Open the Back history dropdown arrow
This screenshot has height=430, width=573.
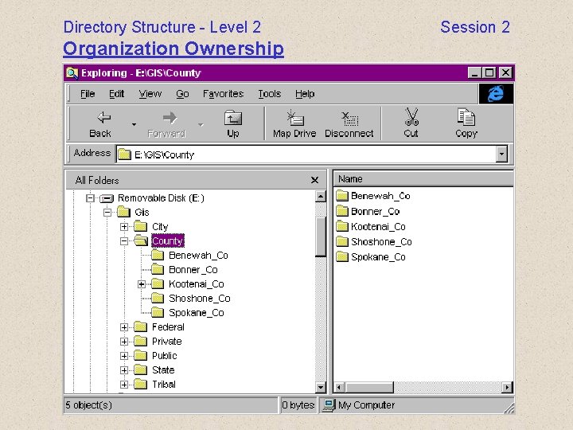click(134, 125)
